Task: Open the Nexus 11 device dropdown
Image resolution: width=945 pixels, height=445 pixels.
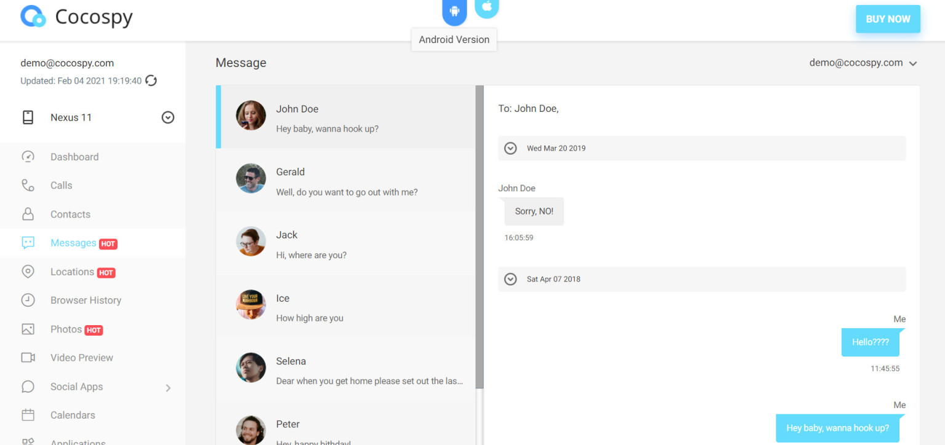Action: 168,117
